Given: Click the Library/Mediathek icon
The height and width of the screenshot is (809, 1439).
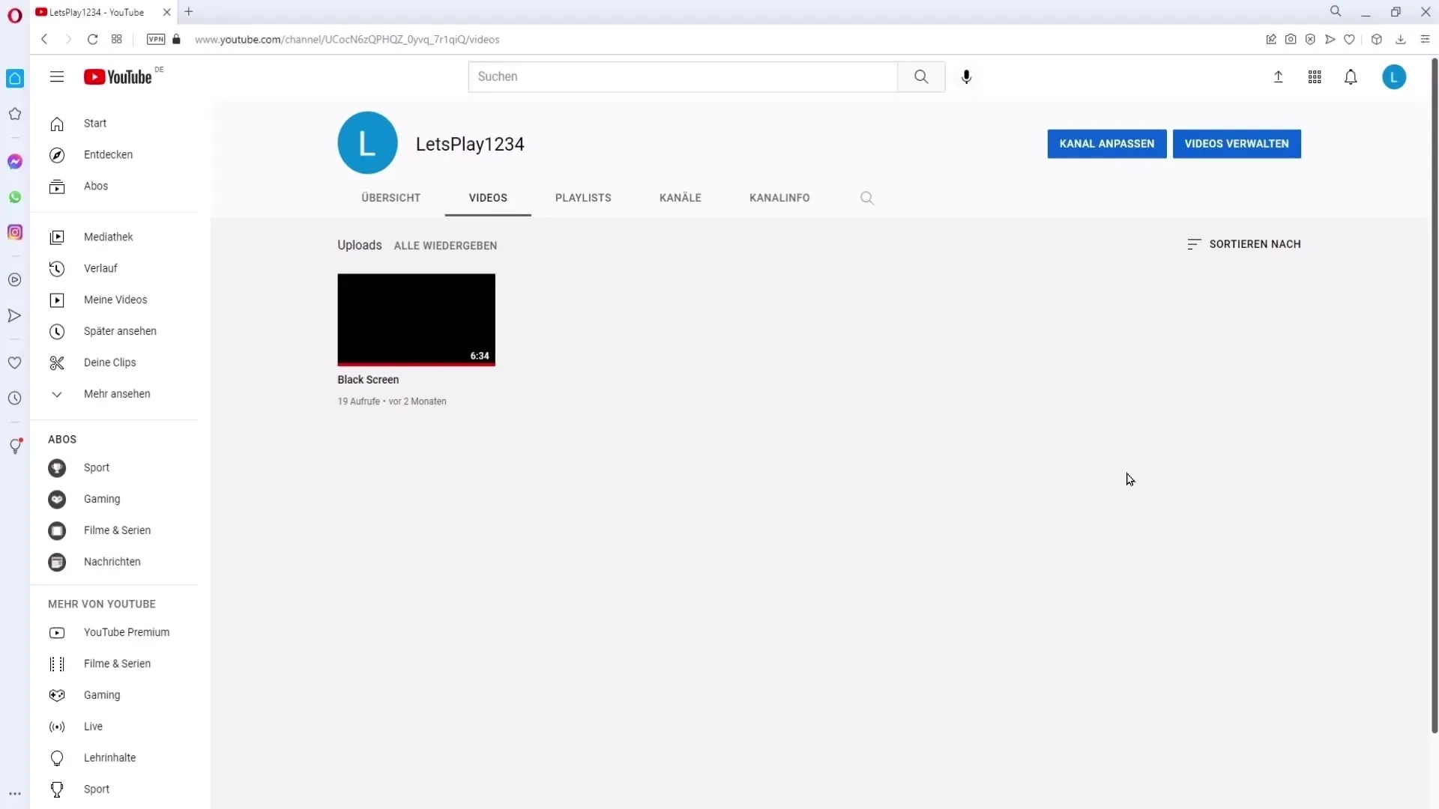Looking at the screenshot, I should pyautogui.click(x=56, y=236).
